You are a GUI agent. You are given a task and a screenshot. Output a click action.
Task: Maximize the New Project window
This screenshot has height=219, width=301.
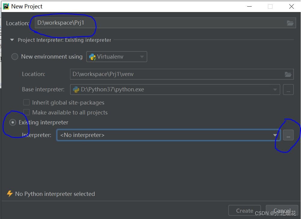click(x=270, y=6)
